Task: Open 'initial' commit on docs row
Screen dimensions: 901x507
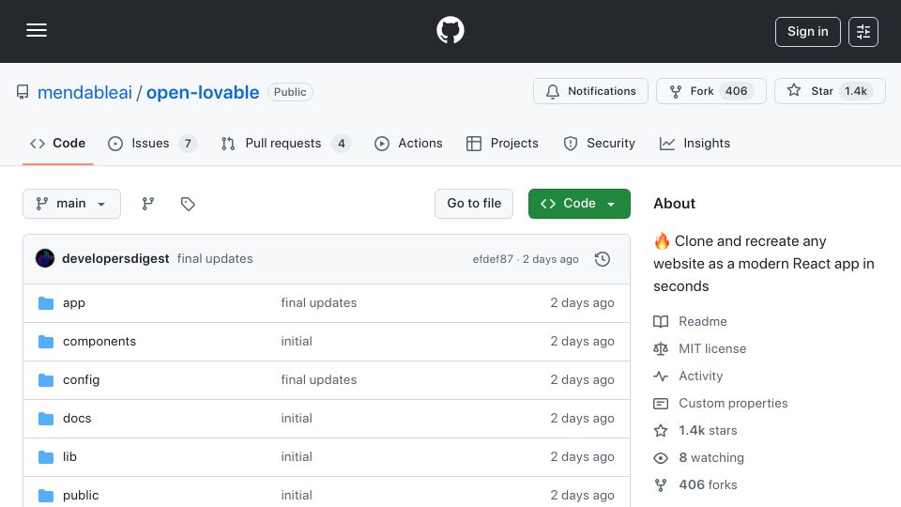Action: pos(297,419)
